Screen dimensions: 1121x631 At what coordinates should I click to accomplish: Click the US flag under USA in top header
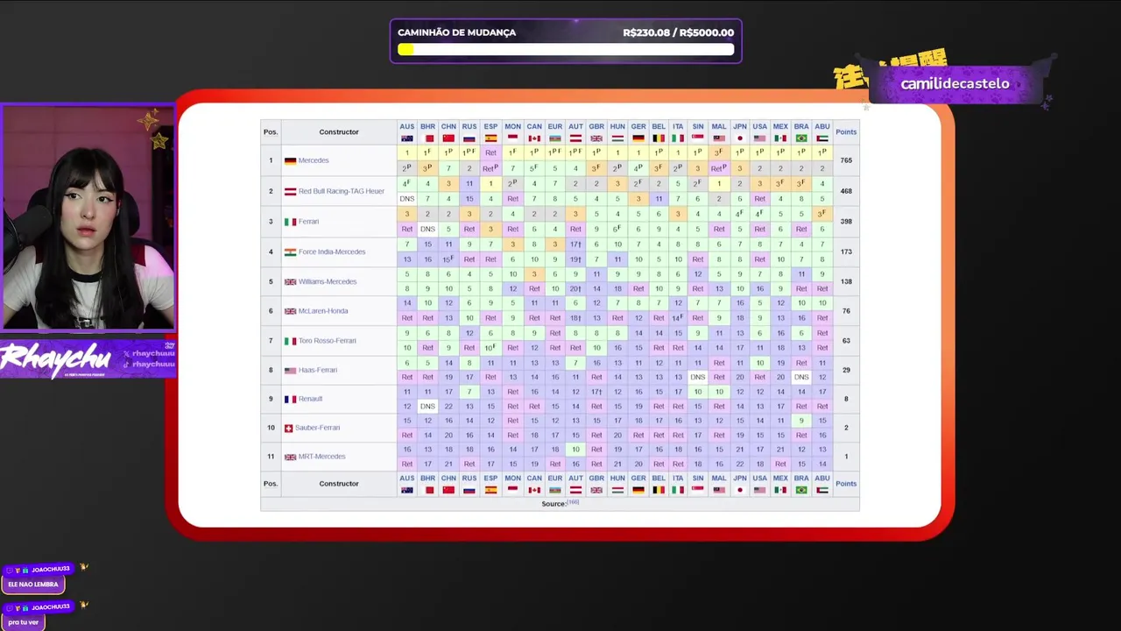tap(759, 138)
